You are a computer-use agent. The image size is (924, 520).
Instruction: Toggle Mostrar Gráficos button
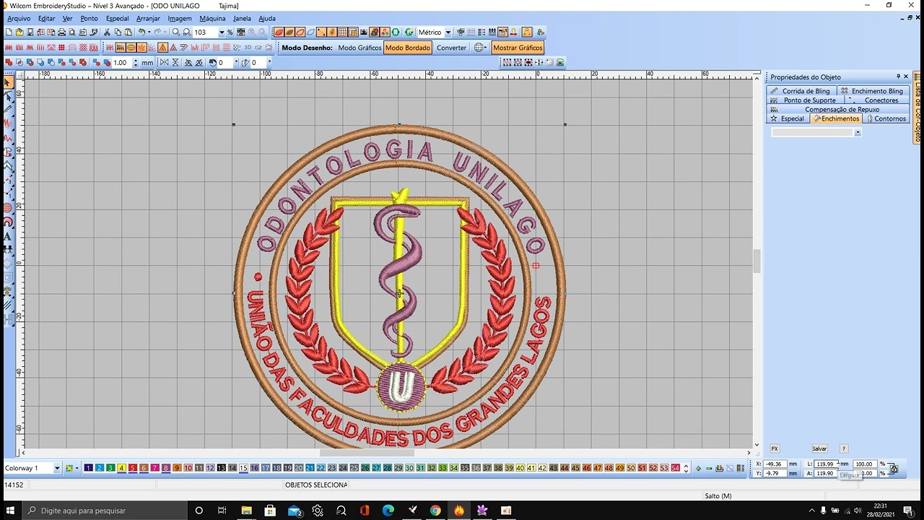coord(518,48)
